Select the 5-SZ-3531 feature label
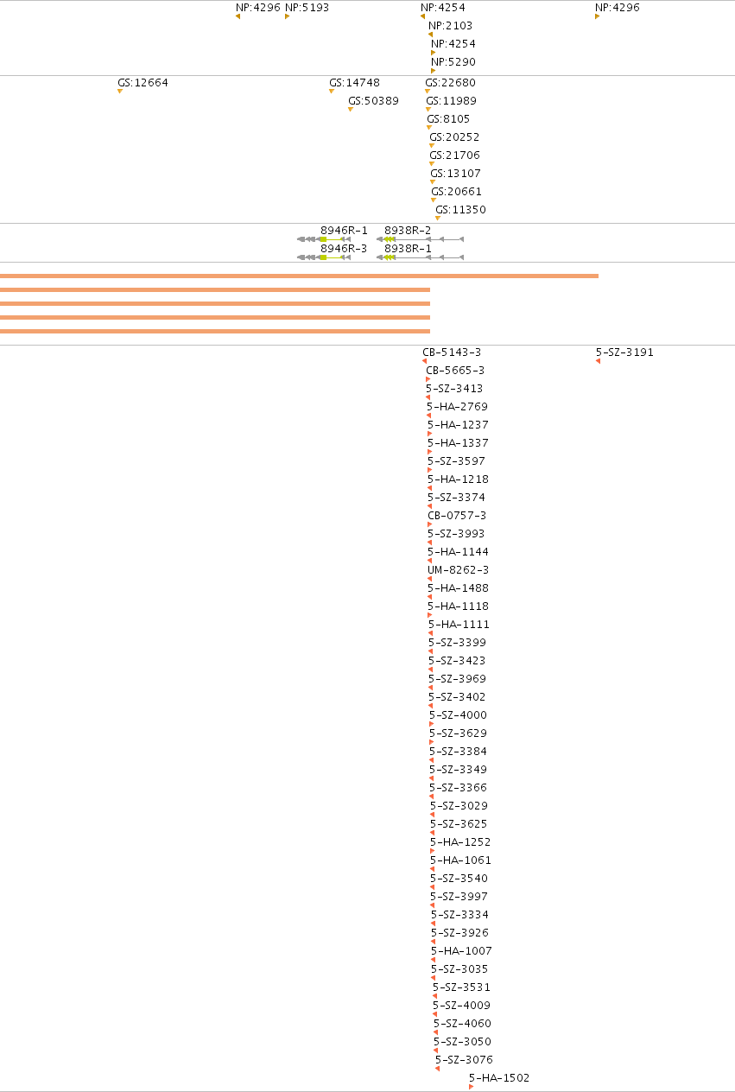The image size is (735, 1092). tap(461, 987)
